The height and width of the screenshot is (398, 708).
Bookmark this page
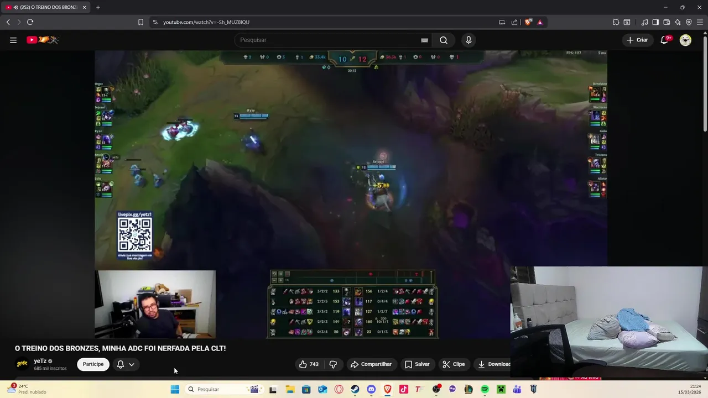pyautogui.click(x=140, y=22)
